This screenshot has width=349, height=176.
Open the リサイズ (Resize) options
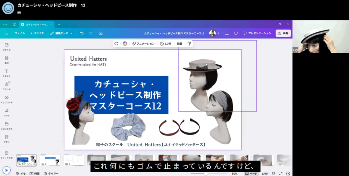[x=37, y=33]
